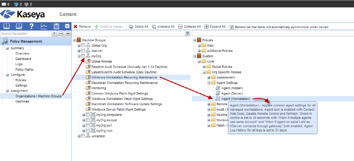The height and width of the screenshot is (161, 354).
Task: Expand the Global Org tree node
Action: pyautogui.click(x=79, y=45)
